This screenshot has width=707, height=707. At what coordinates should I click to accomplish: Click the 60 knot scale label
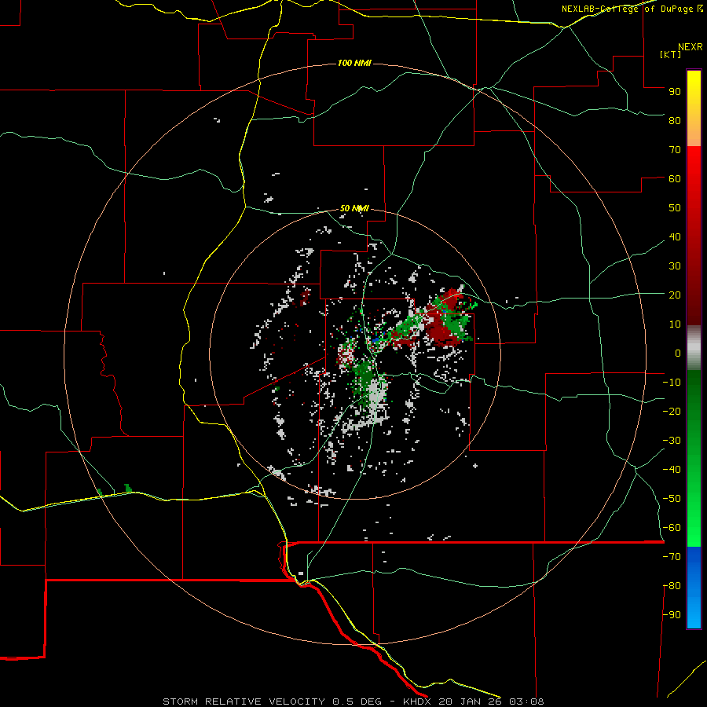[x=675, y=178]
